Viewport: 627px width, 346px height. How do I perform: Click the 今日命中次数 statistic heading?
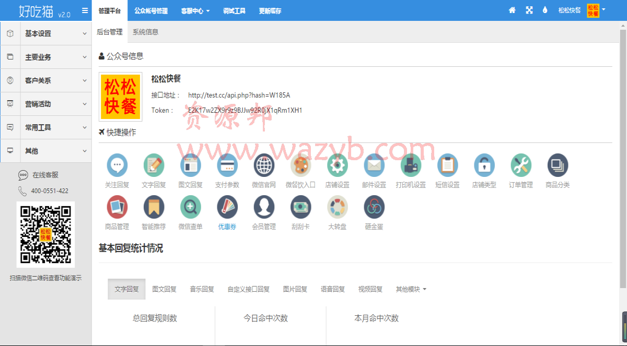[x=265, y=318]
